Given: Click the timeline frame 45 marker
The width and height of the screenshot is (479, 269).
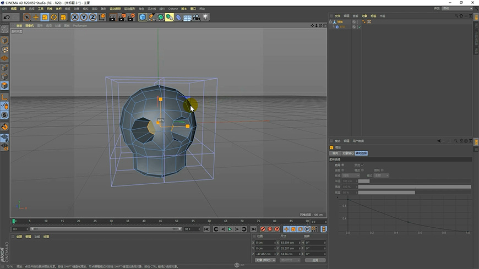Looking at the screenshot, I should click(x=160, y=221).
